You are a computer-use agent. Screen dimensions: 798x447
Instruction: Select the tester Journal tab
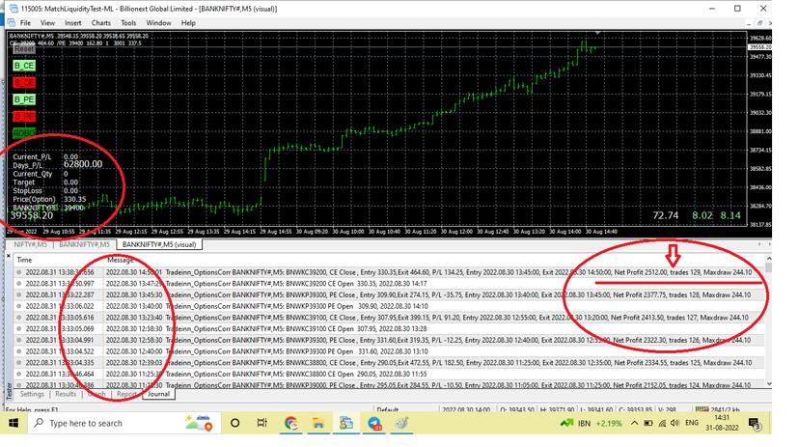pyautogui.click(x=158, y=394)
